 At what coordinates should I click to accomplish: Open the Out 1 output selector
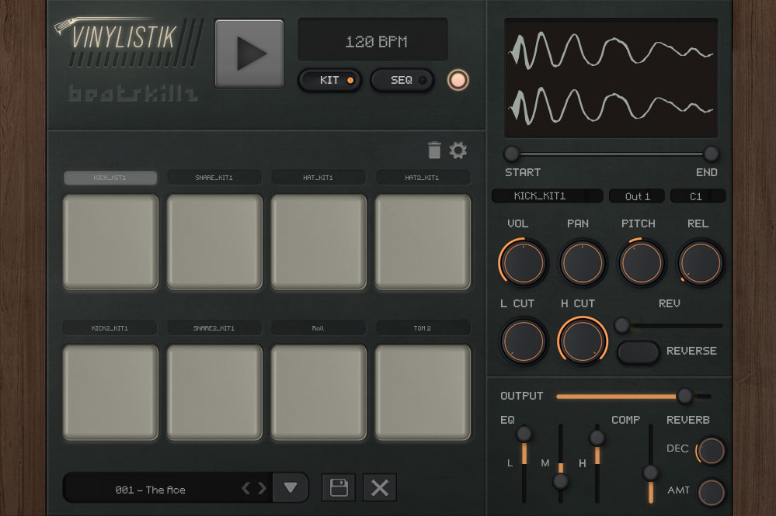tap(637, 196)
